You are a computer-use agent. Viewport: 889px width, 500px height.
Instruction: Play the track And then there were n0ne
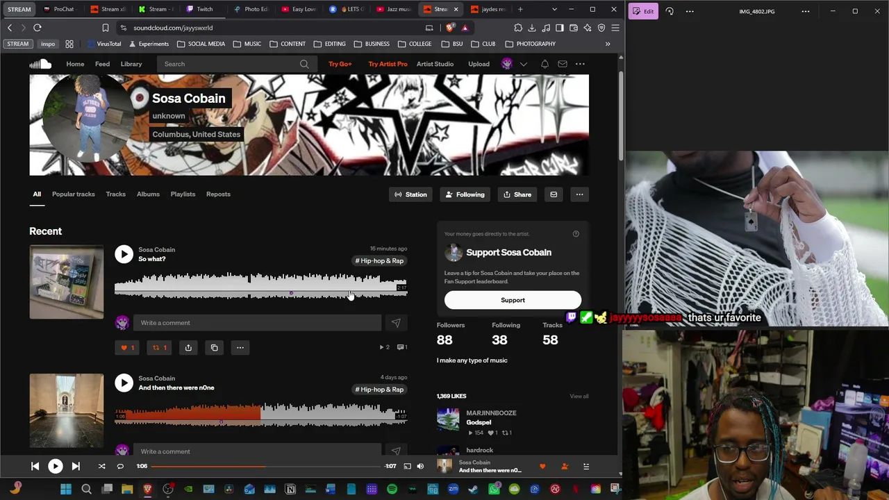pos(124,383)
